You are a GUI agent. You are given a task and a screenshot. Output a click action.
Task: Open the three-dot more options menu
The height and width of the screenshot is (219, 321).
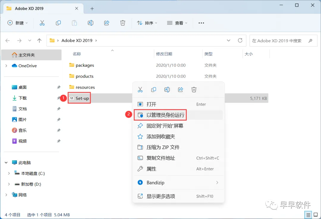click(201, 23)
